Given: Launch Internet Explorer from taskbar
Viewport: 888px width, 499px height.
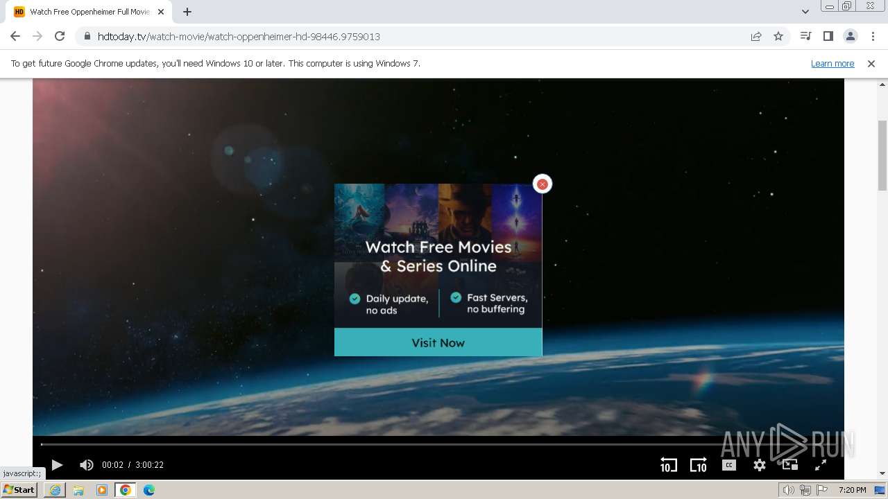Looking at the screenshot, I should click(x=55, y=490).
